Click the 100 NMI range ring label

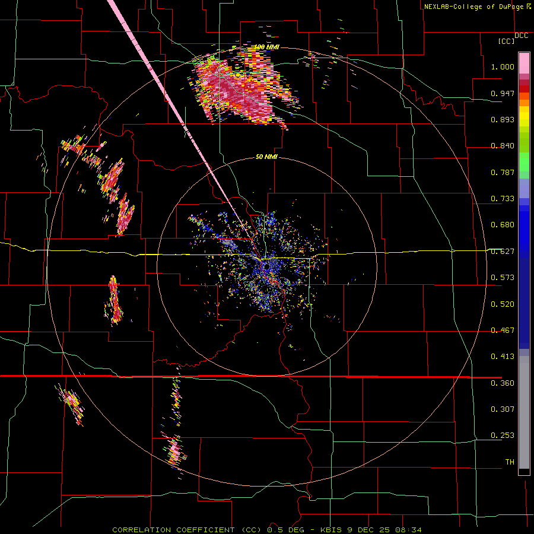(x=267, y=47)
